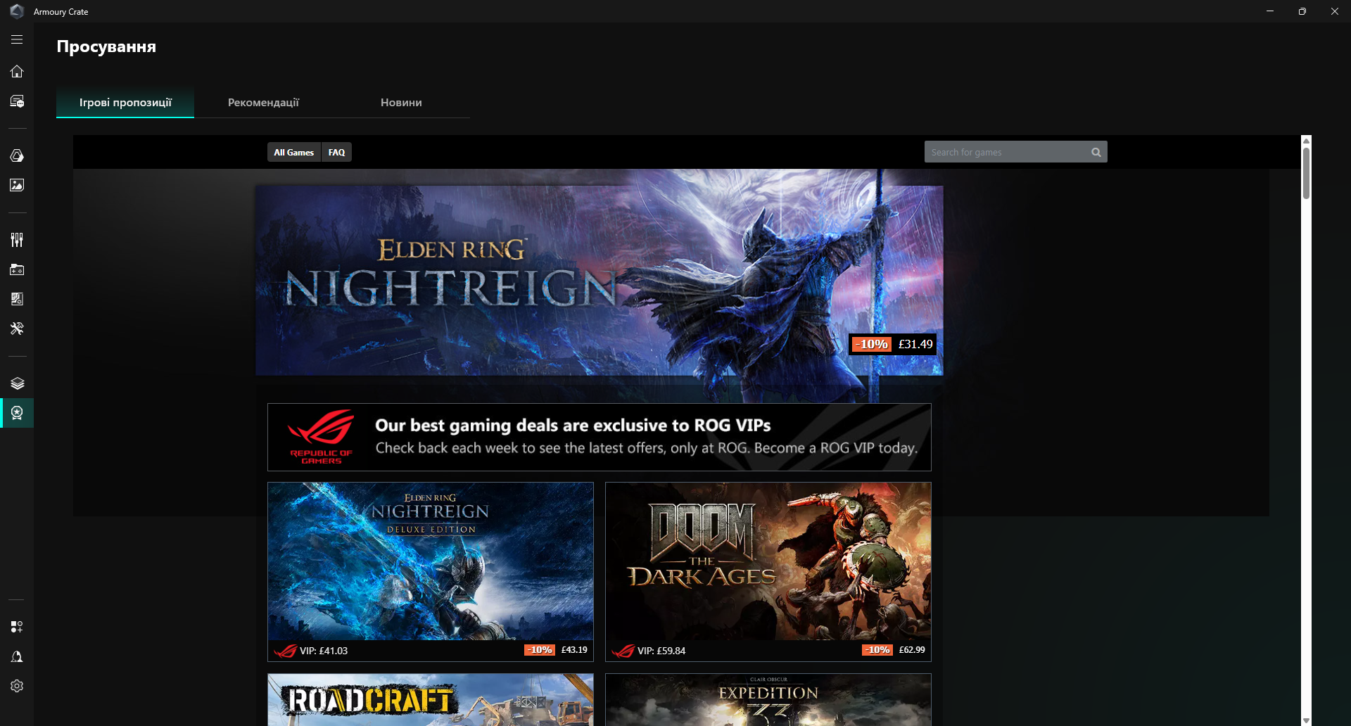Open the Expedition 33 game card
Screen dimensions: 1351x726
pos(768,699)
